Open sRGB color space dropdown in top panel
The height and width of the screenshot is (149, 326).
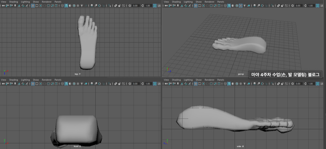(x=159, y=6)
